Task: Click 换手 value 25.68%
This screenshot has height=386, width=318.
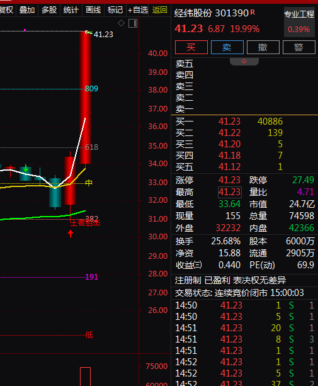Action: (225, 241)
